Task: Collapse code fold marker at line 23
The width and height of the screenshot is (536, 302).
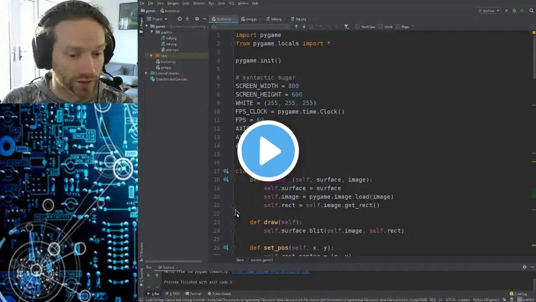Action: (234, 222)
